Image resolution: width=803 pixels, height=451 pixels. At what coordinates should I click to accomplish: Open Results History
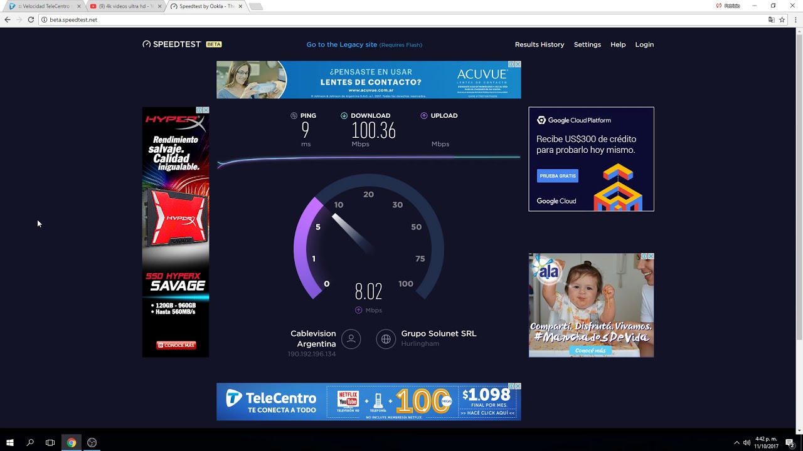pyautogui.click(x=540, y=44)
